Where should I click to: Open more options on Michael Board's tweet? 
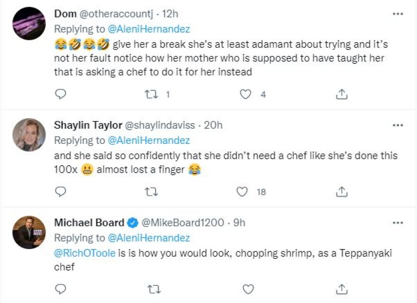coord(398,223)
